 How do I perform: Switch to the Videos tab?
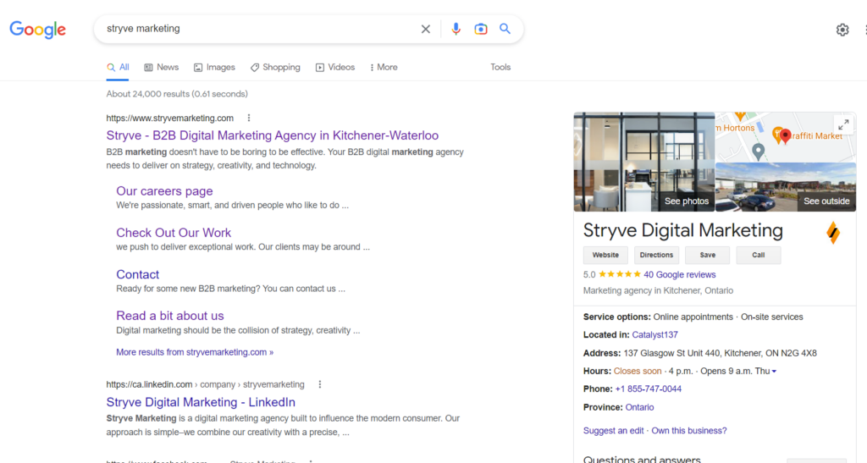click(335, 68)
